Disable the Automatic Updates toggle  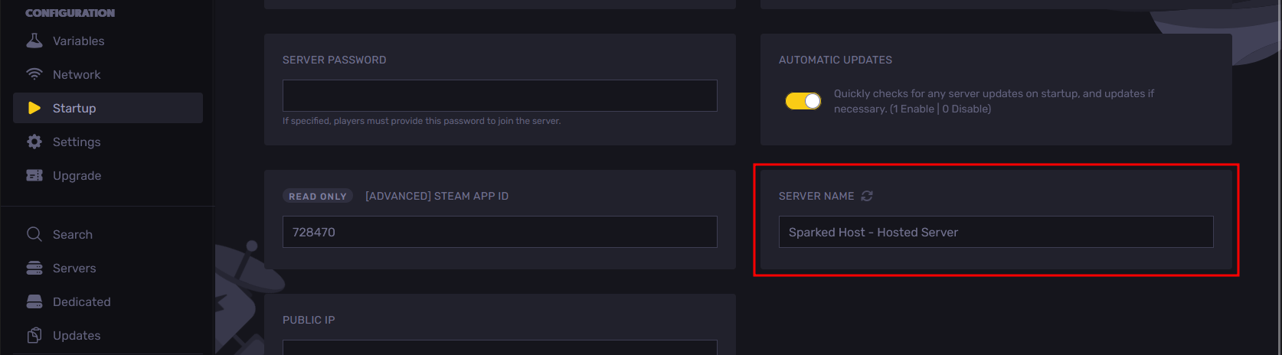(x=803, y=101)
